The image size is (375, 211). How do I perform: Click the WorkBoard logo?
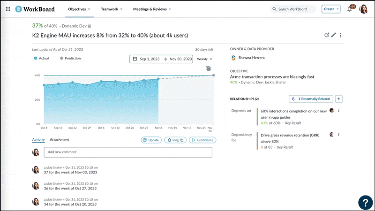[35, 9]
